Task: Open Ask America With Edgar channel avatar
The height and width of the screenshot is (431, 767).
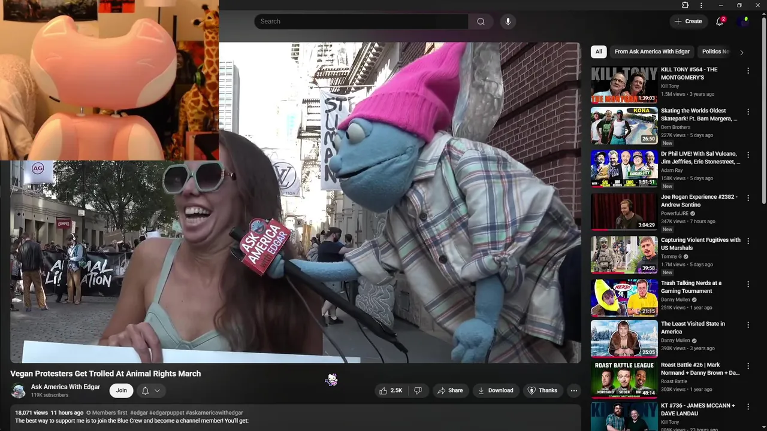Action: (19, 391)
